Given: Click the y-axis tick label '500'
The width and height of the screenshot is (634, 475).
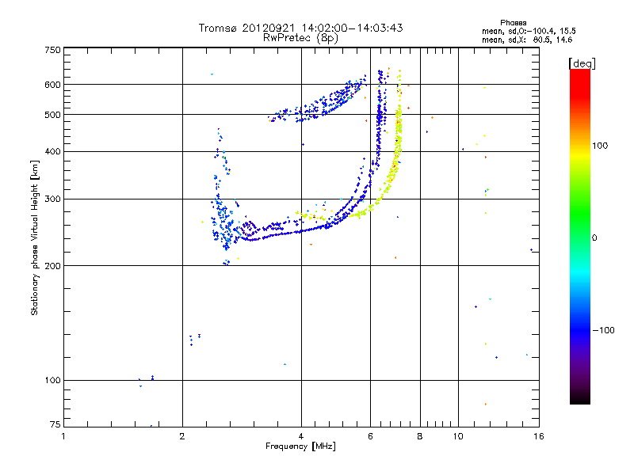Looking at the screenshot, I should 53,115.
